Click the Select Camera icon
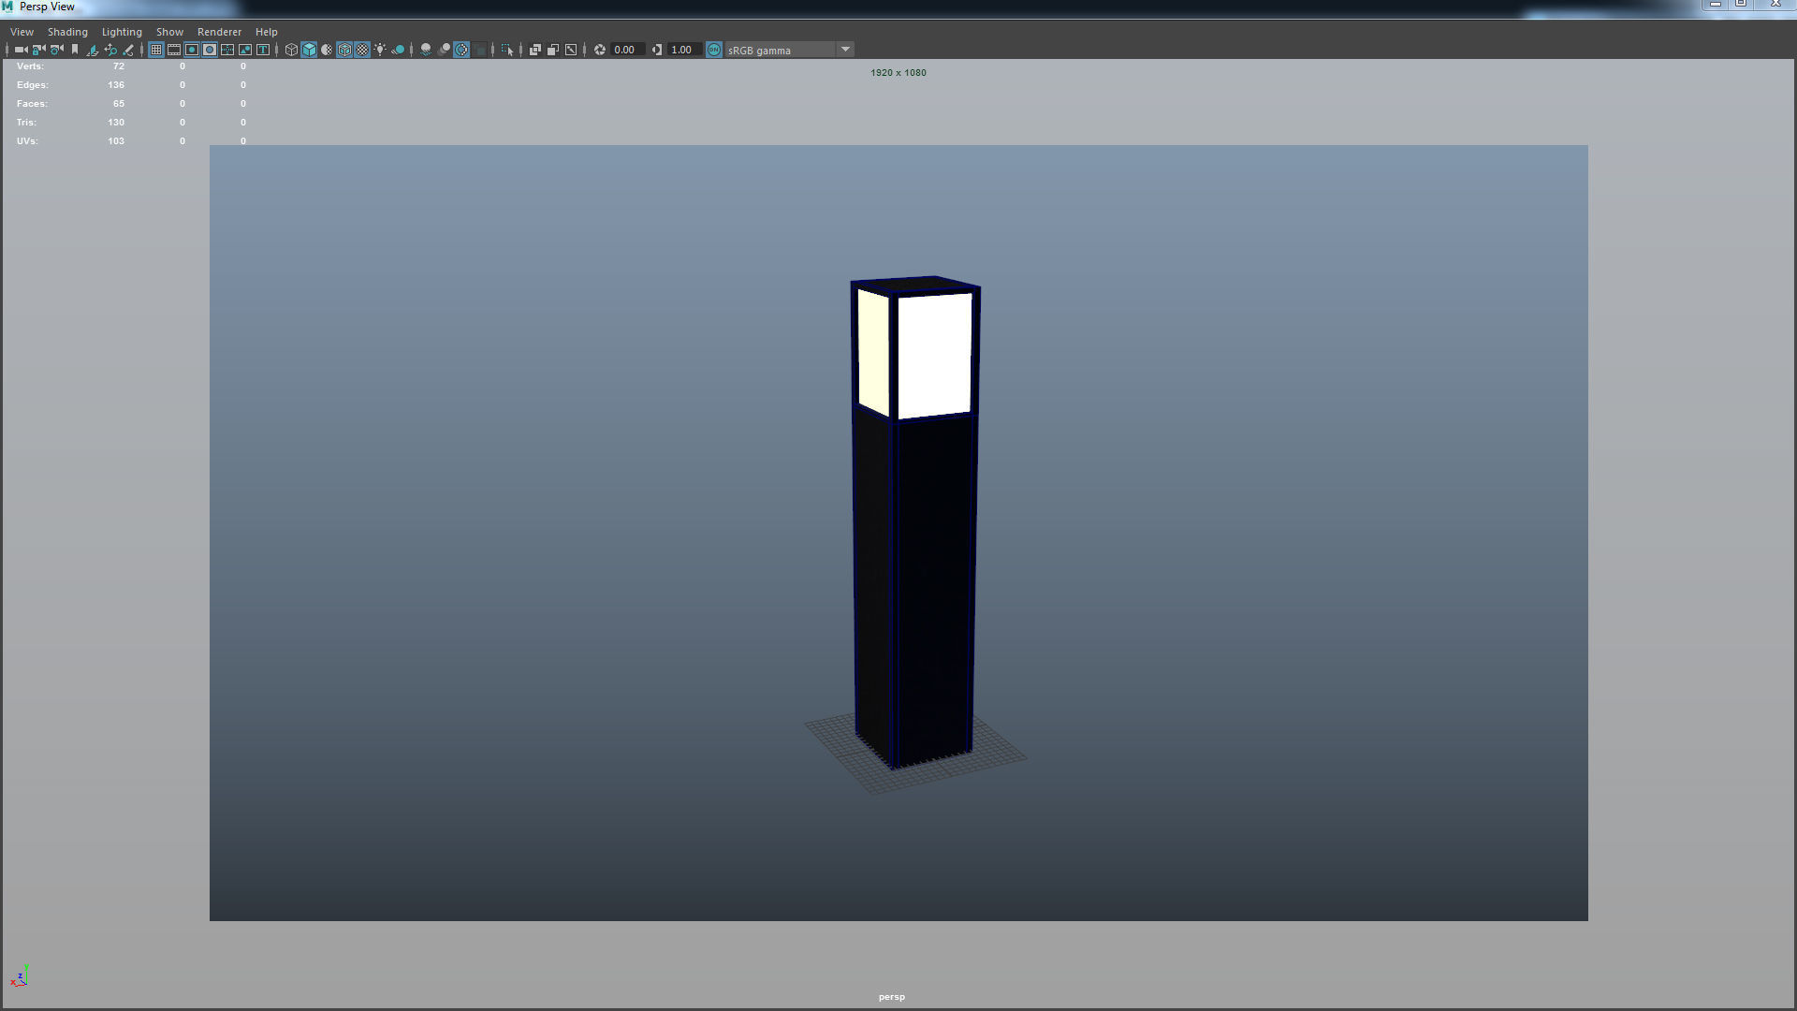1797x1011 pixels. click(x=21, y=50)
